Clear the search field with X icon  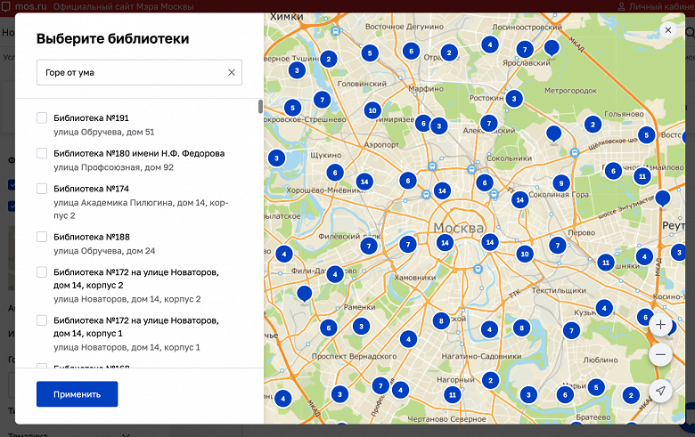[x=232, y=72]
